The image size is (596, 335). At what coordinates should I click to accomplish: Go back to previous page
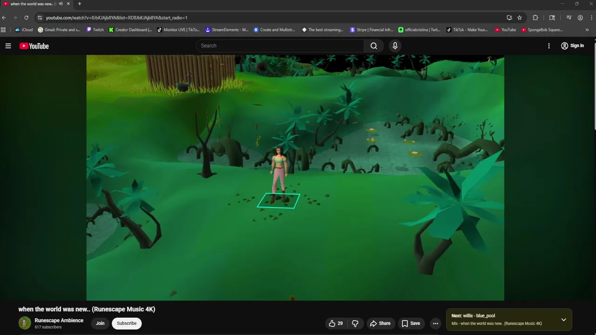click(4, 18)
